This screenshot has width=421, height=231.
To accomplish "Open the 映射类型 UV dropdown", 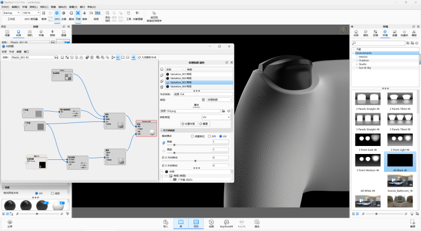I will tap(217, 117).
